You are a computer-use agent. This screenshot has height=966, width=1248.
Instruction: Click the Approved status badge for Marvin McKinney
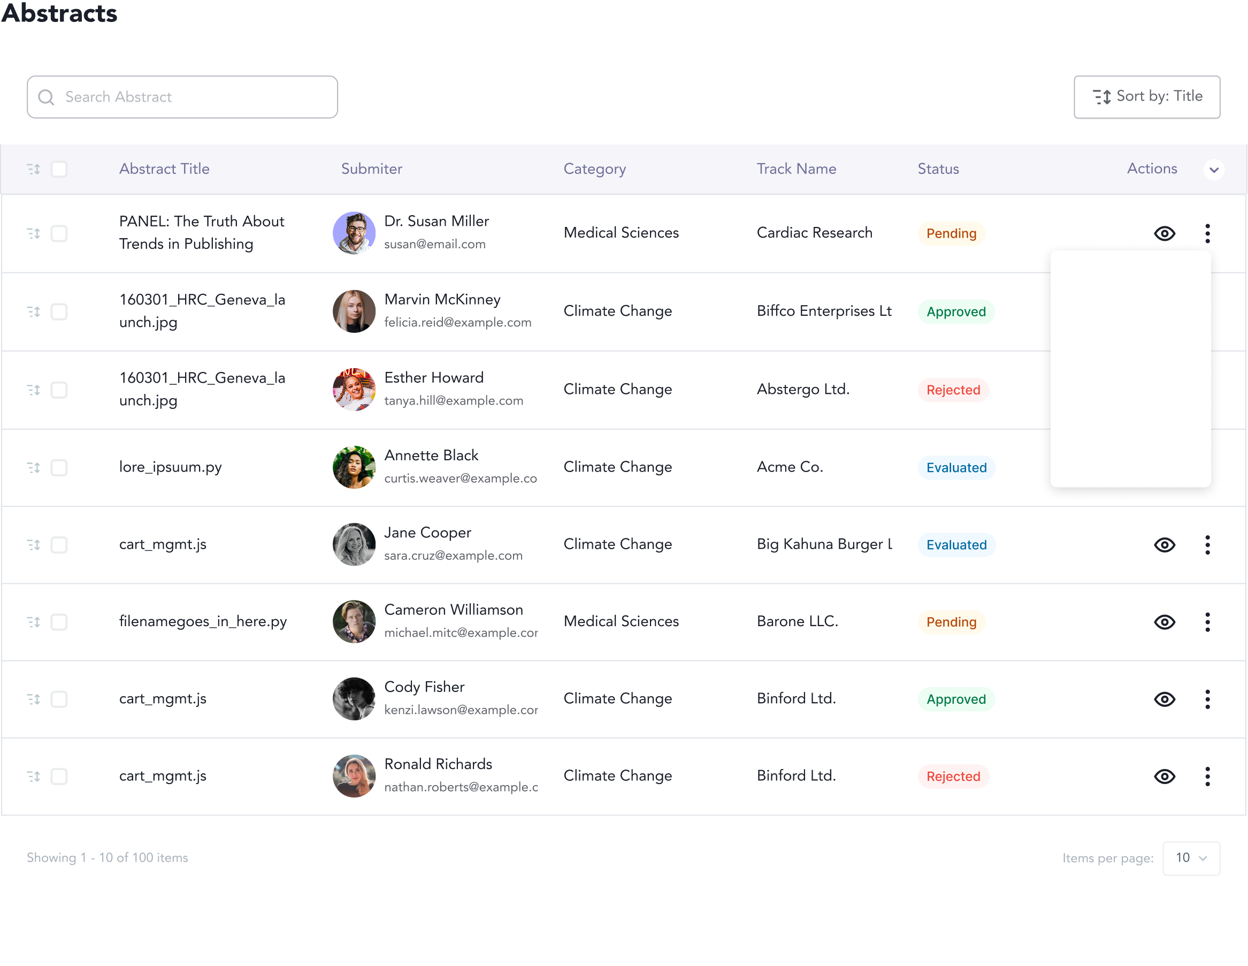point(955,311)
